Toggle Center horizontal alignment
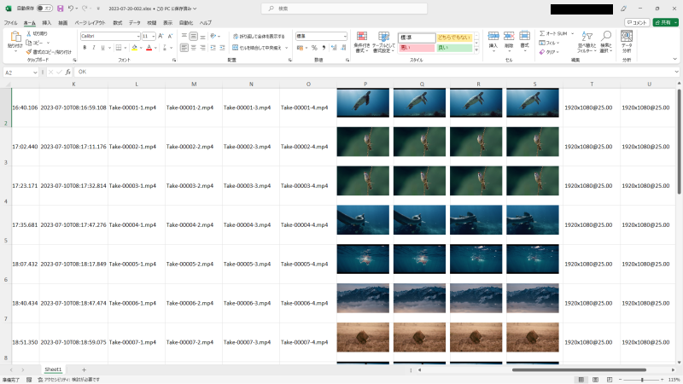Image resolution: width=683 pixels, height=384 pixels. click(194, 48)
